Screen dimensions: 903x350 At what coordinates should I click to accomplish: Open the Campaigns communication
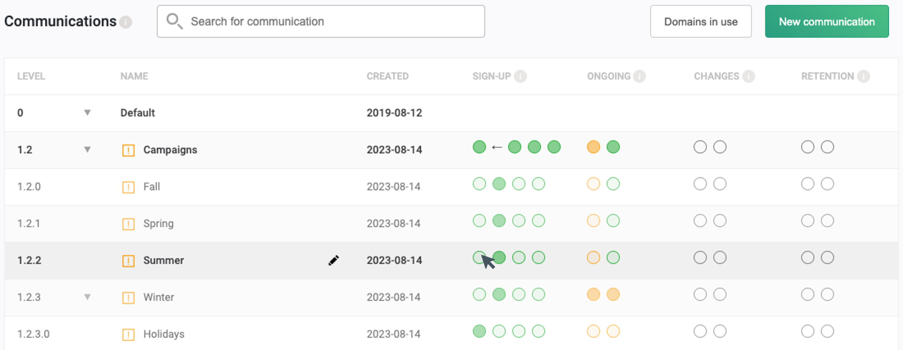(x=170, y=150)
